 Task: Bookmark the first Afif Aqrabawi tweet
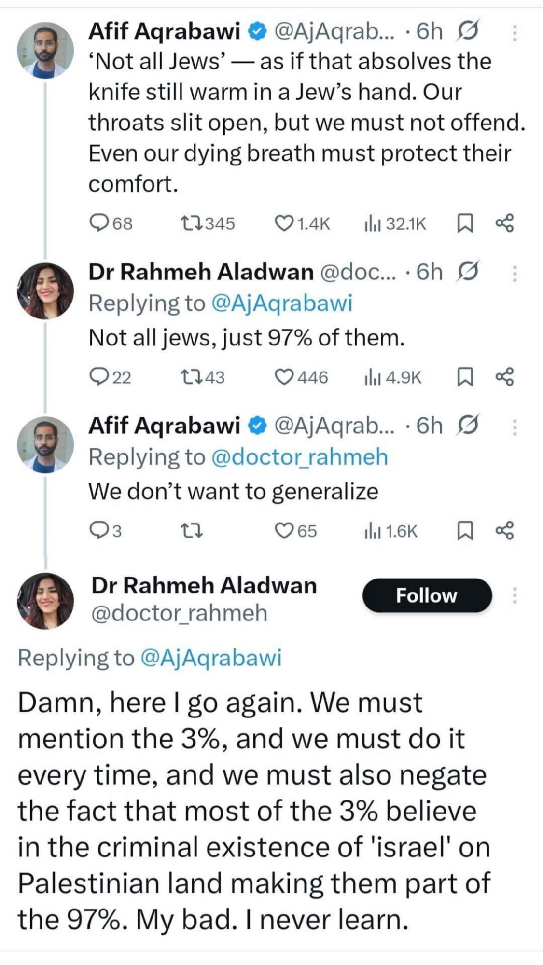[464, 223]
